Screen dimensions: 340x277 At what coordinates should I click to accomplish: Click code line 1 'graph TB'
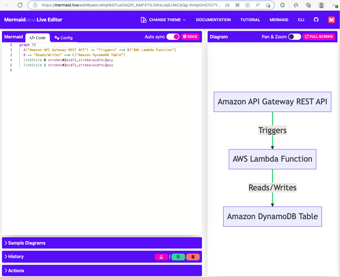pos(27,45)
